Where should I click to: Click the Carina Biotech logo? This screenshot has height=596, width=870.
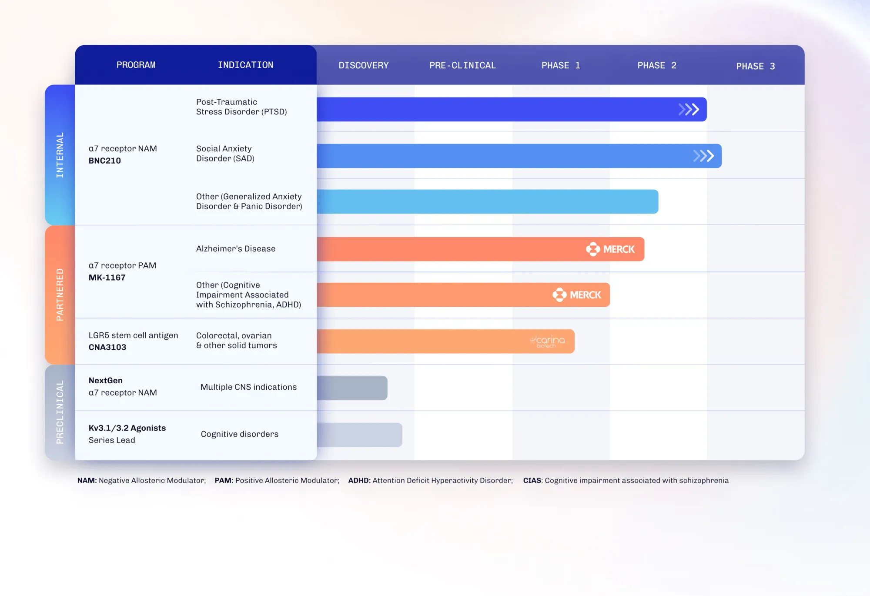point(548,342)
